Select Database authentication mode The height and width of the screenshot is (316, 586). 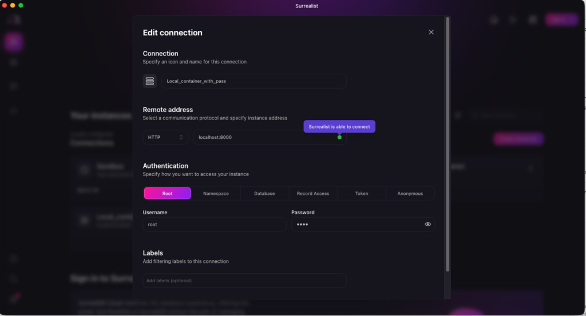264,194
